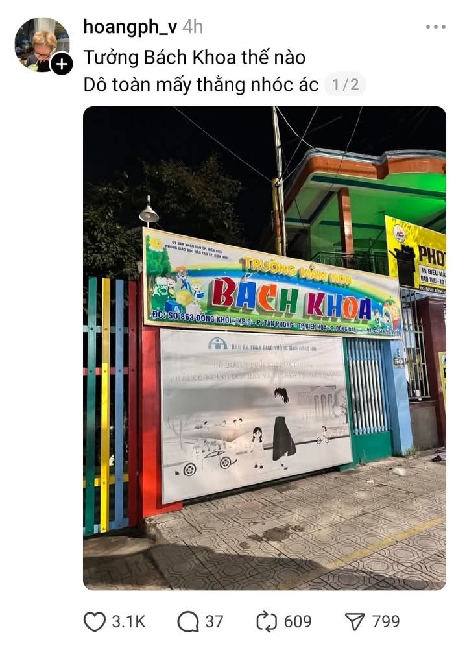Select the text line 'Dô toàn mấy thằng nhóc ác'
Viewport: 467px width, 648px height.
click(x=201, y=85)
